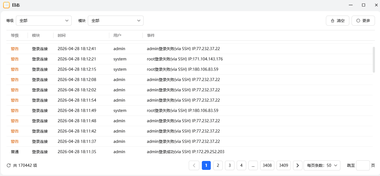
Task: Jump to last page 3409
Action: (x=284, y=165)
